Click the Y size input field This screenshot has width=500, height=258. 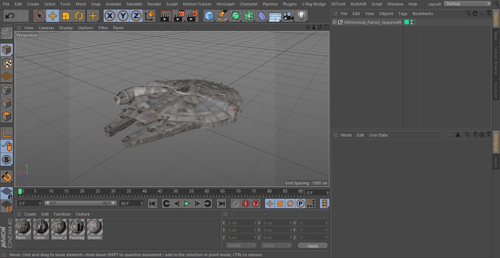(x=277, y=230)
